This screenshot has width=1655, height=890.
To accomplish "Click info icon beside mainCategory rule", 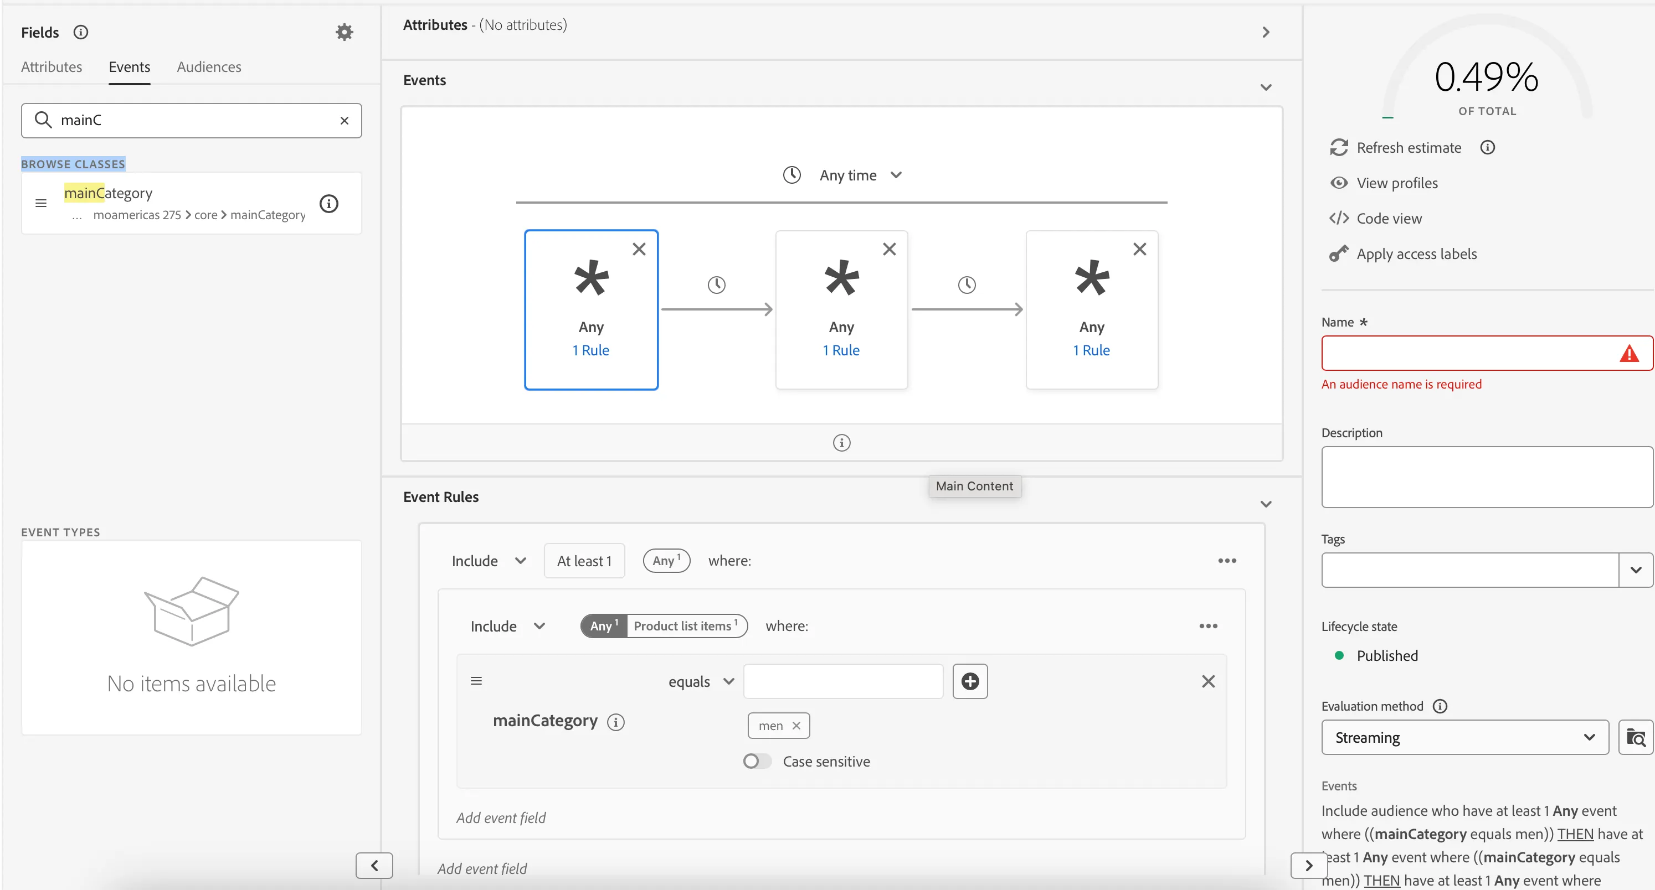I will pyautogui.click(x=615, y=722).
